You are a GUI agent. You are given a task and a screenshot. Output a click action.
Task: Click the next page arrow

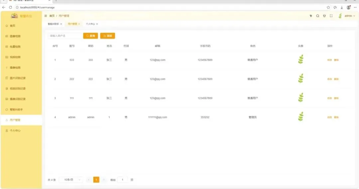coord(104,180)
